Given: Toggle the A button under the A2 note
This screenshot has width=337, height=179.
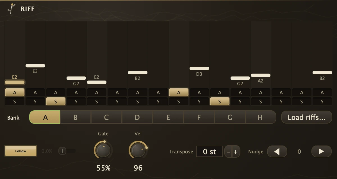Looking at the screenshot, I should 261,93.
